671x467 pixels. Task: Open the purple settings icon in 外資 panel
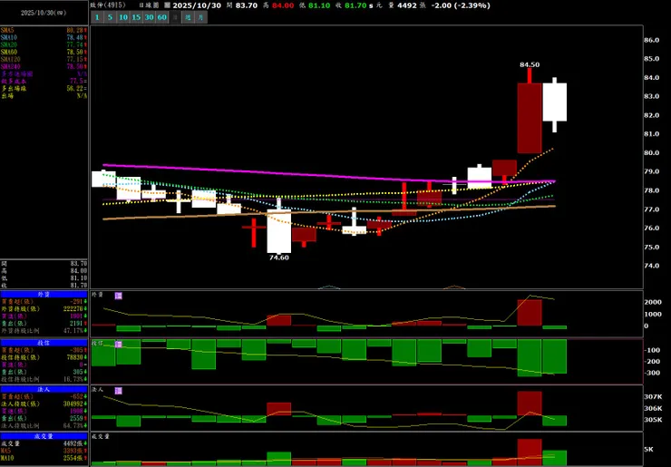point(119,296)
